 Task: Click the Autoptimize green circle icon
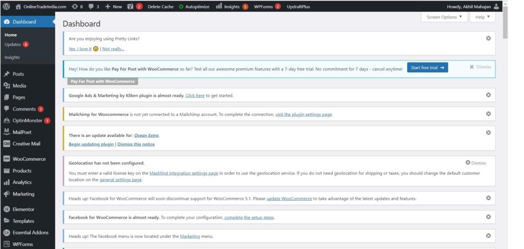click(x=181, y=6)
